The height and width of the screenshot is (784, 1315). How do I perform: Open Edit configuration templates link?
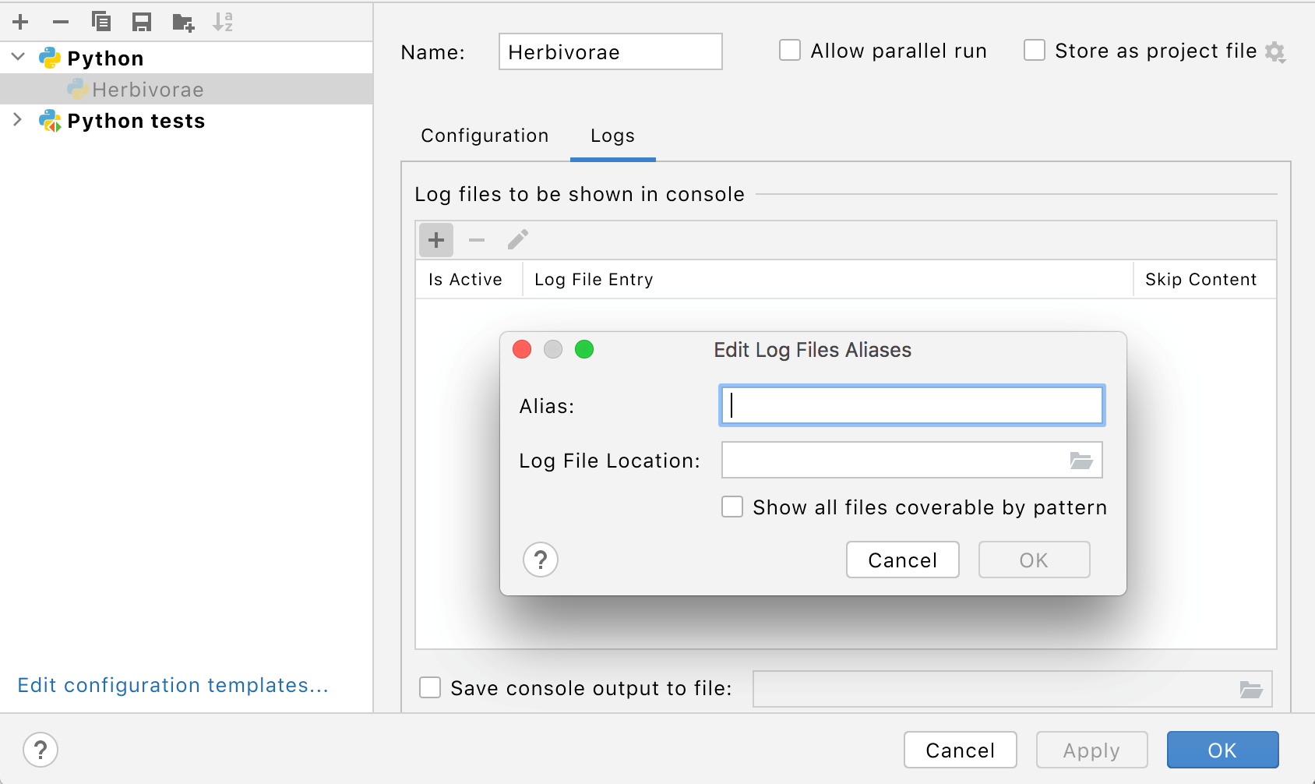173,685
